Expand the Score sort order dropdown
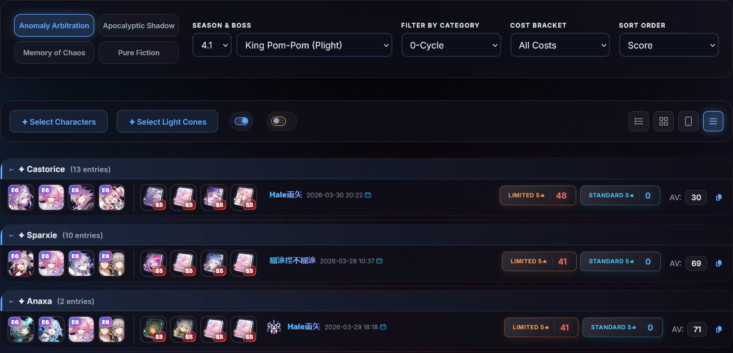The width and height of the screenshot is (733, 353). tap(669, 45)
